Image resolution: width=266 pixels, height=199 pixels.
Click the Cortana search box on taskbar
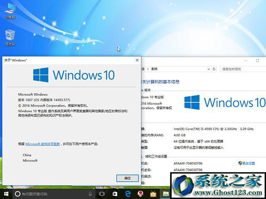[x=54, y=194]
